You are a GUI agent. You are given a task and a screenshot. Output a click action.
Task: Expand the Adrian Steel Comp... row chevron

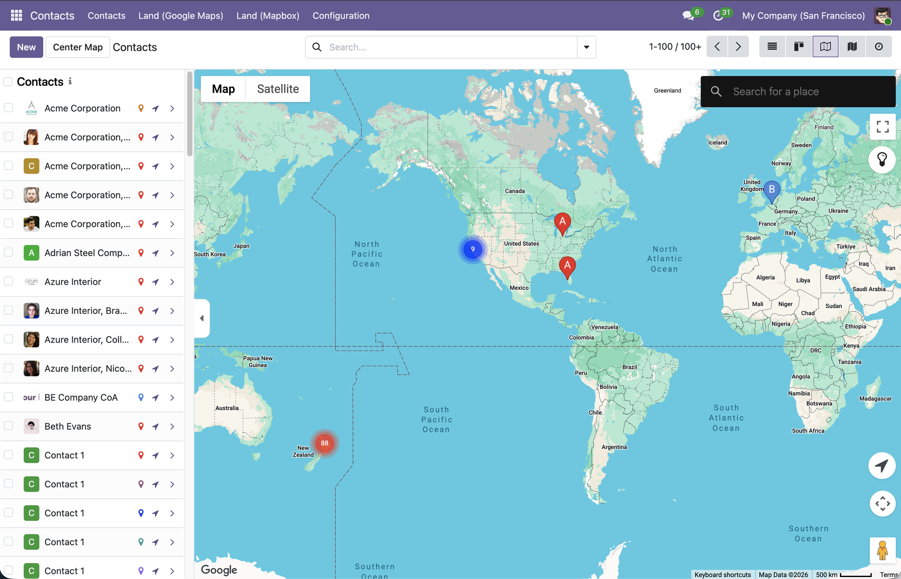click(172, 253)
